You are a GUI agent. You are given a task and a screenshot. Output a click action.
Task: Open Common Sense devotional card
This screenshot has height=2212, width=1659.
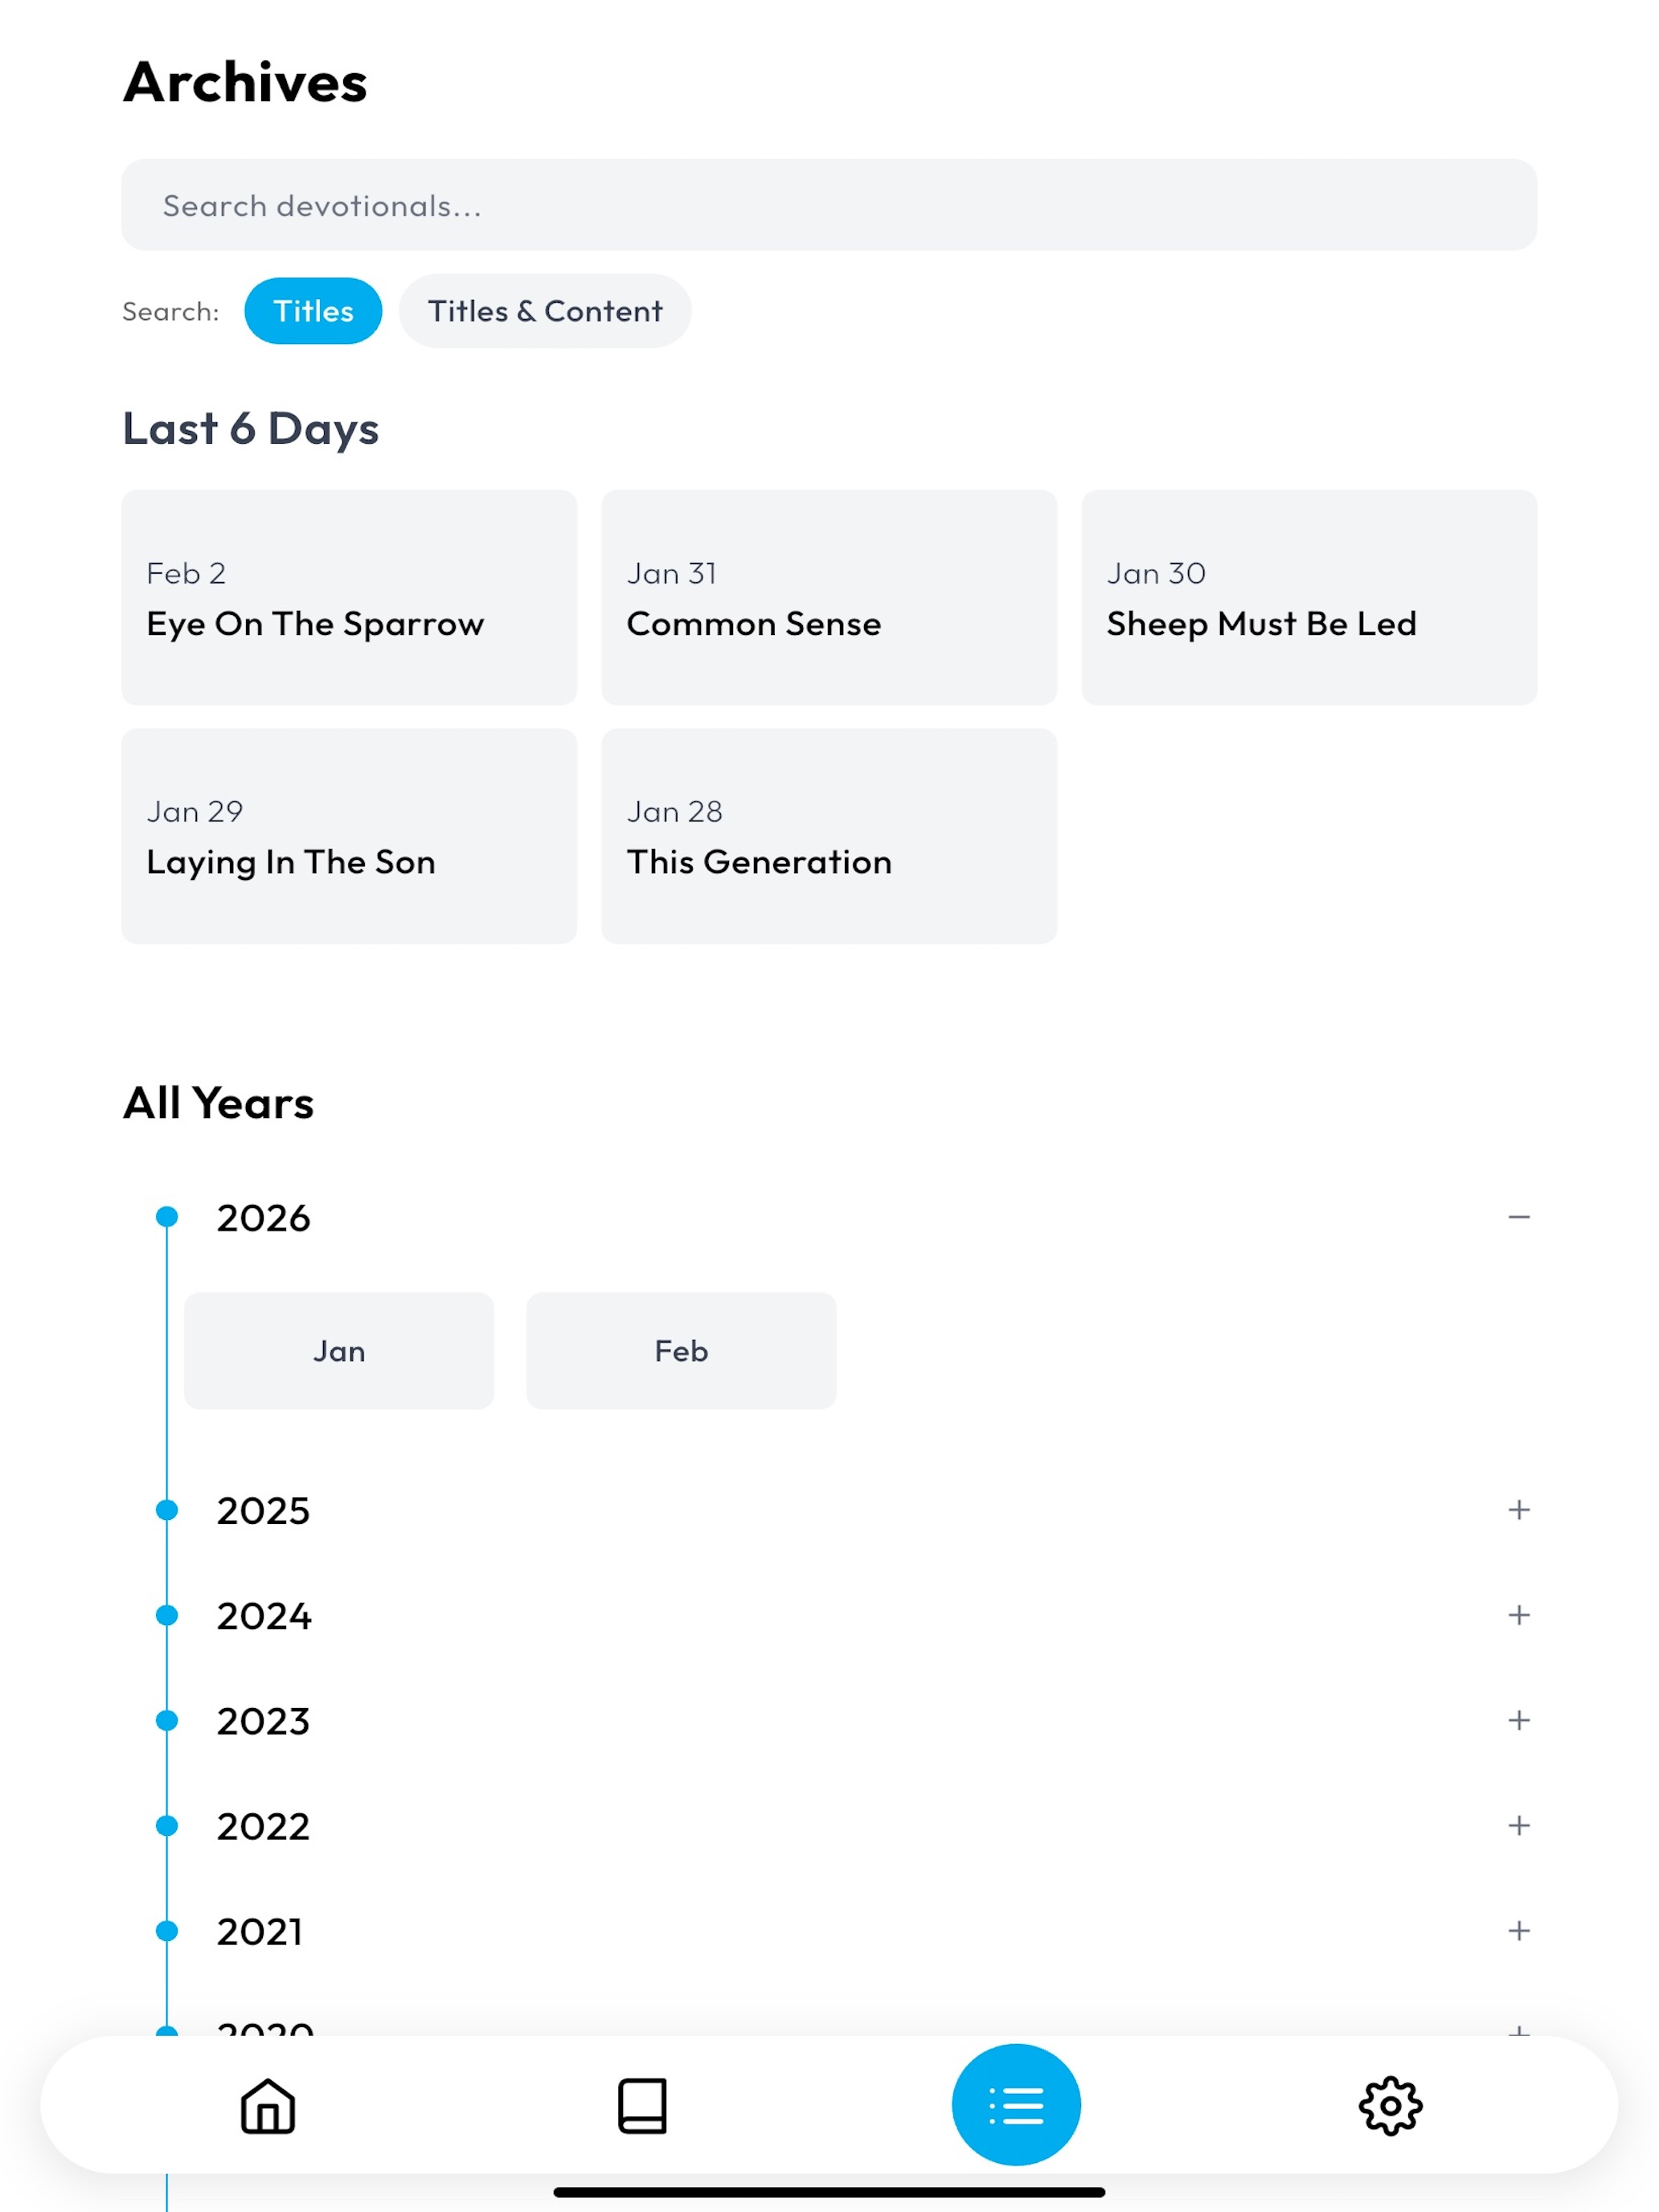pos(829,598)
